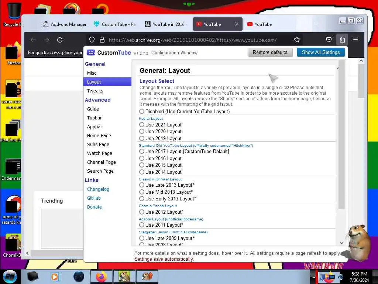Click Restore defaults button

pyautogui.click(x=270, y=53)
